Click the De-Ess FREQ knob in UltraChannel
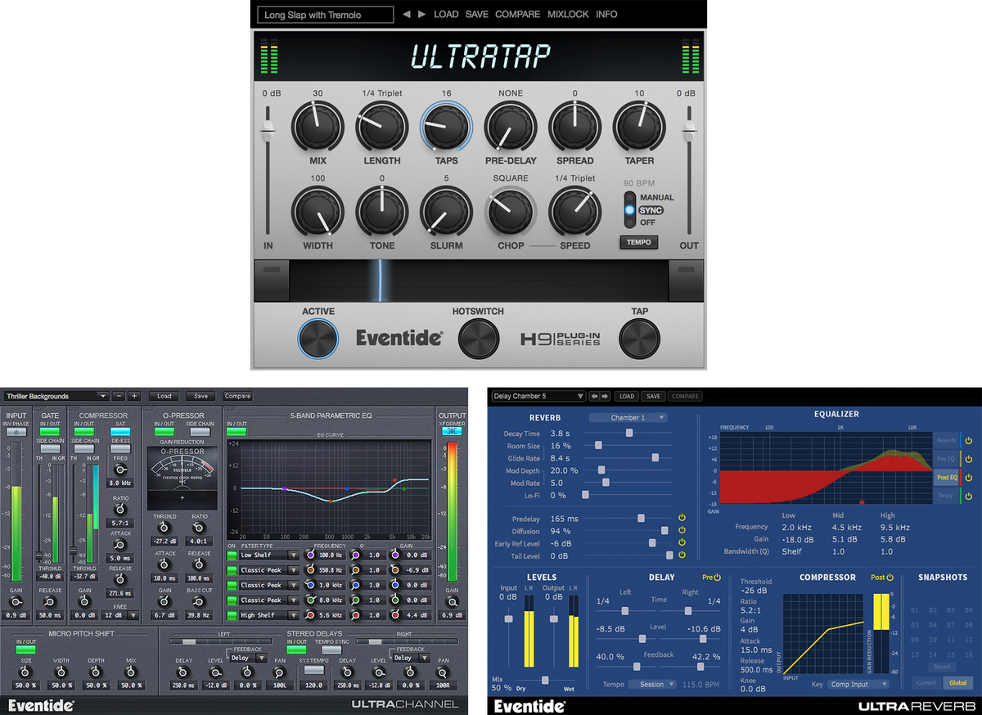 [120, 469]
